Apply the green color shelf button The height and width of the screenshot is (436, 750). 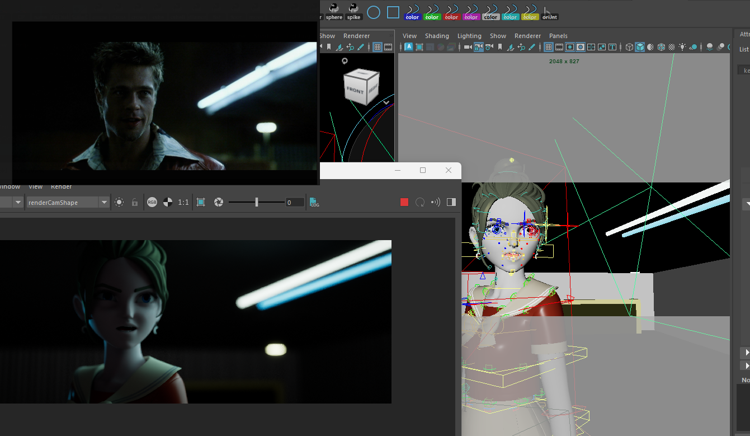pyautogui.click(x=432, y=12)
